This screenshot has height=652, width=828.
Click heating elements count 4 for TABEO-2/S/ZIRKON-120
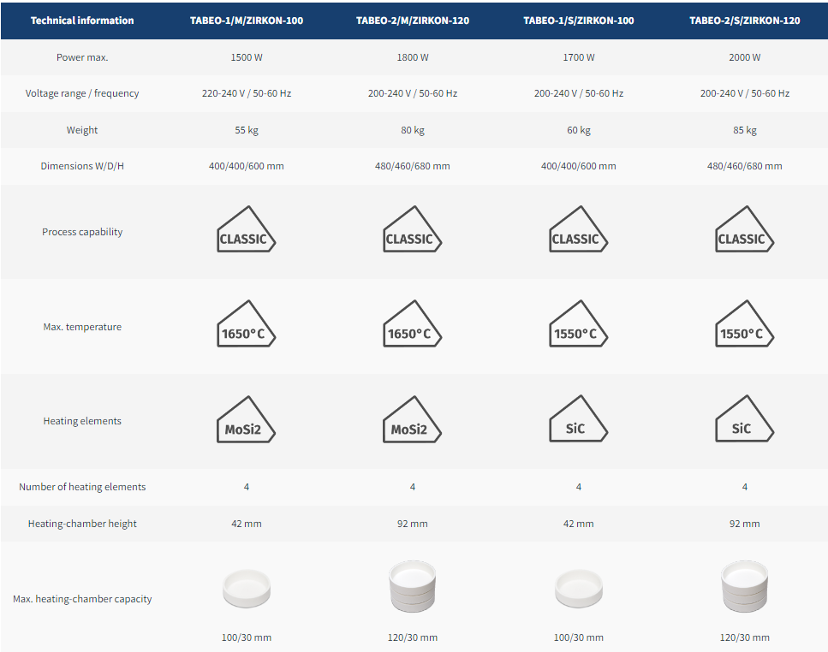click(x=745, y=487)
